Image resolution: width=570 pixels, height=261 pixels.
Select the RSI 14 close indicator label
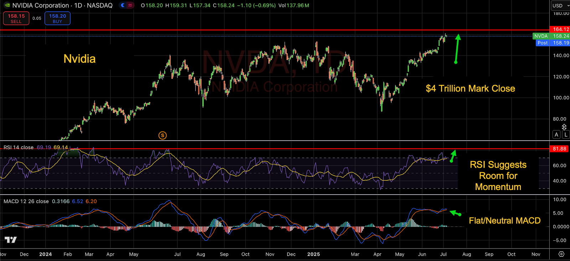[19, 147]
